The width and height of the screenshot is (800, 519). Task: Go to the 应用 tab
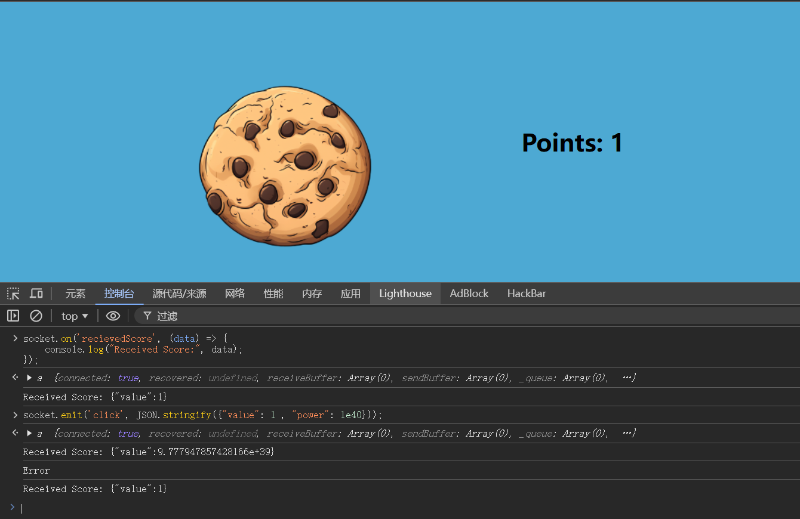pos(350,294)
